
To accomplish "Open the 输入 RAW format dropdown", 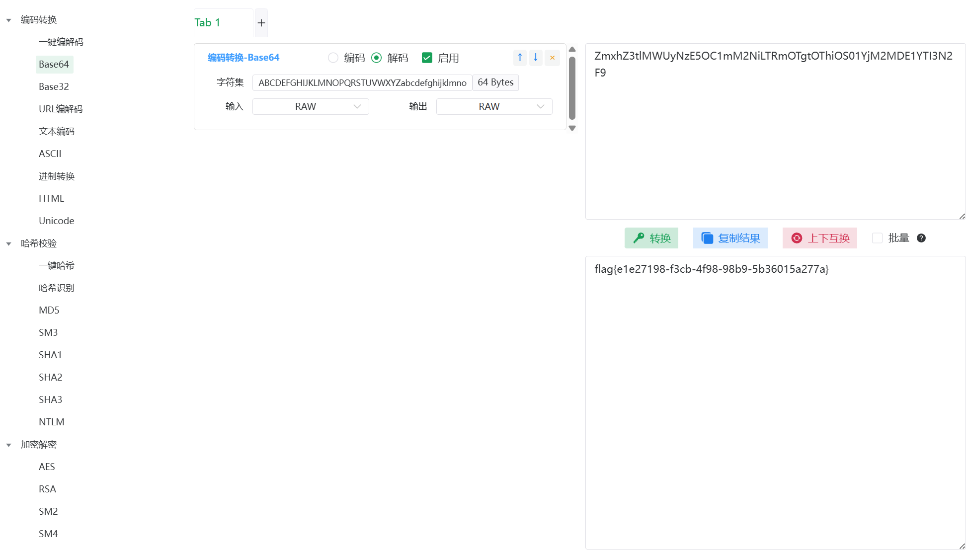I will coord(311,106).
